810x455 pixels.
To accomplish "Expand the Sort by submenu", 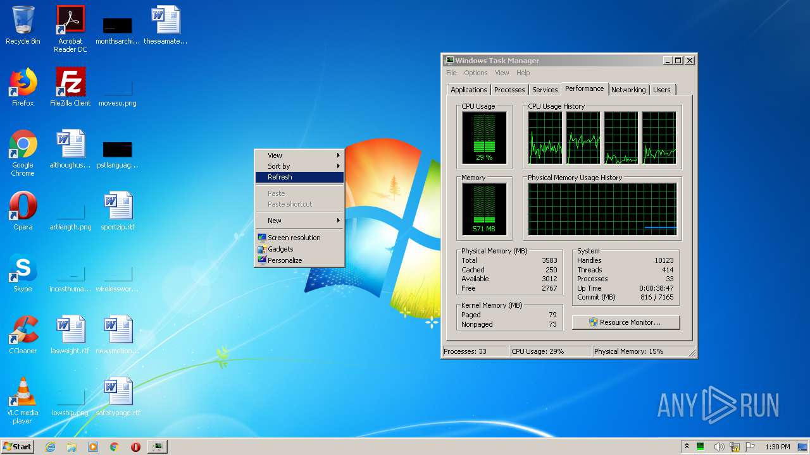I will pos(299,166).
